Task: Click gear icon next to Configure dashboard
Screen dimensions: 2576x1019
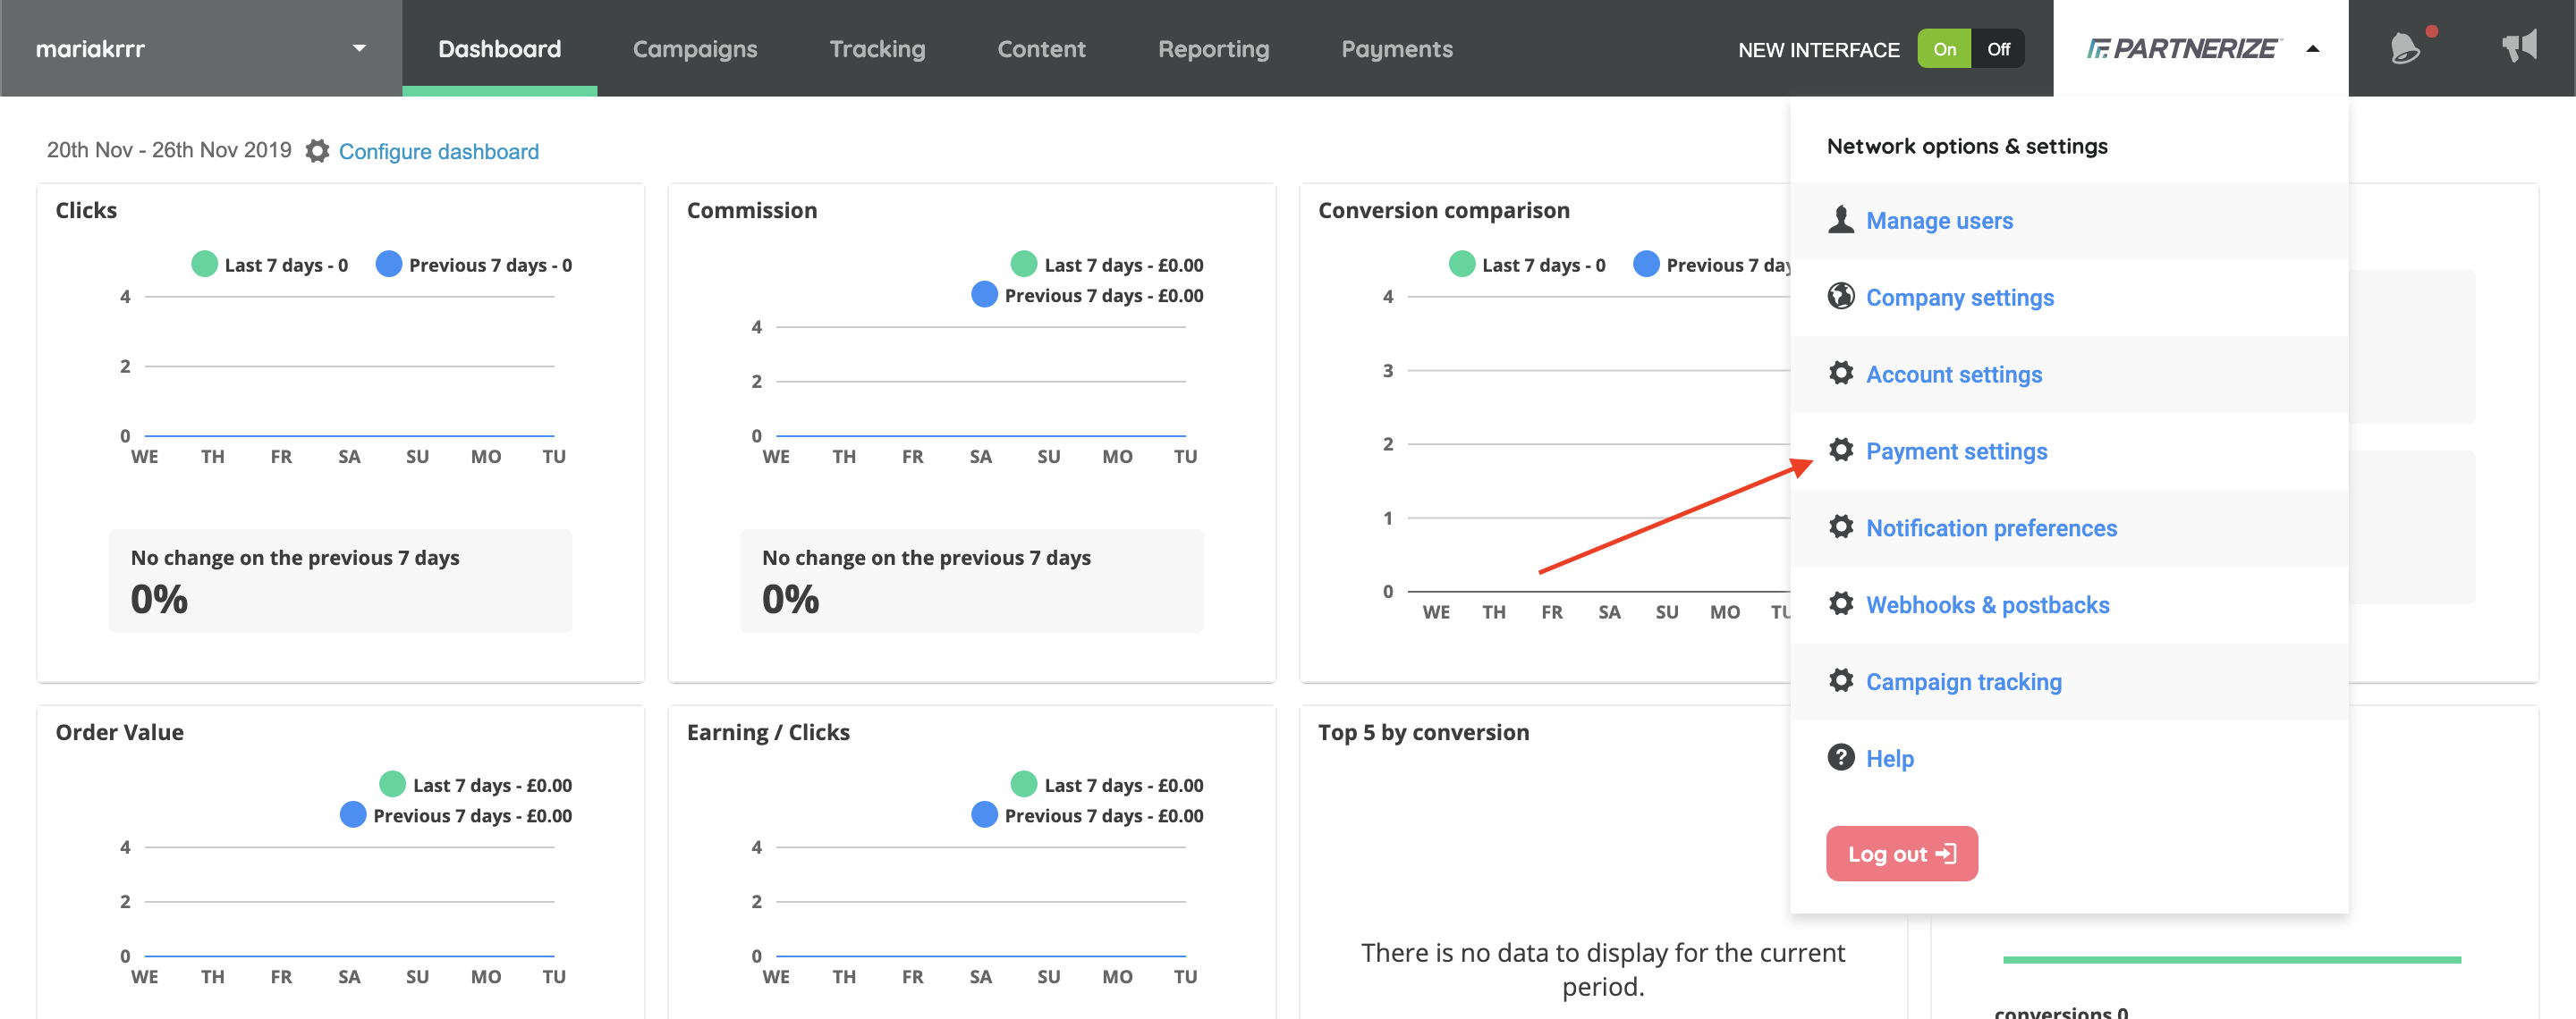Action: coord(317,151)
